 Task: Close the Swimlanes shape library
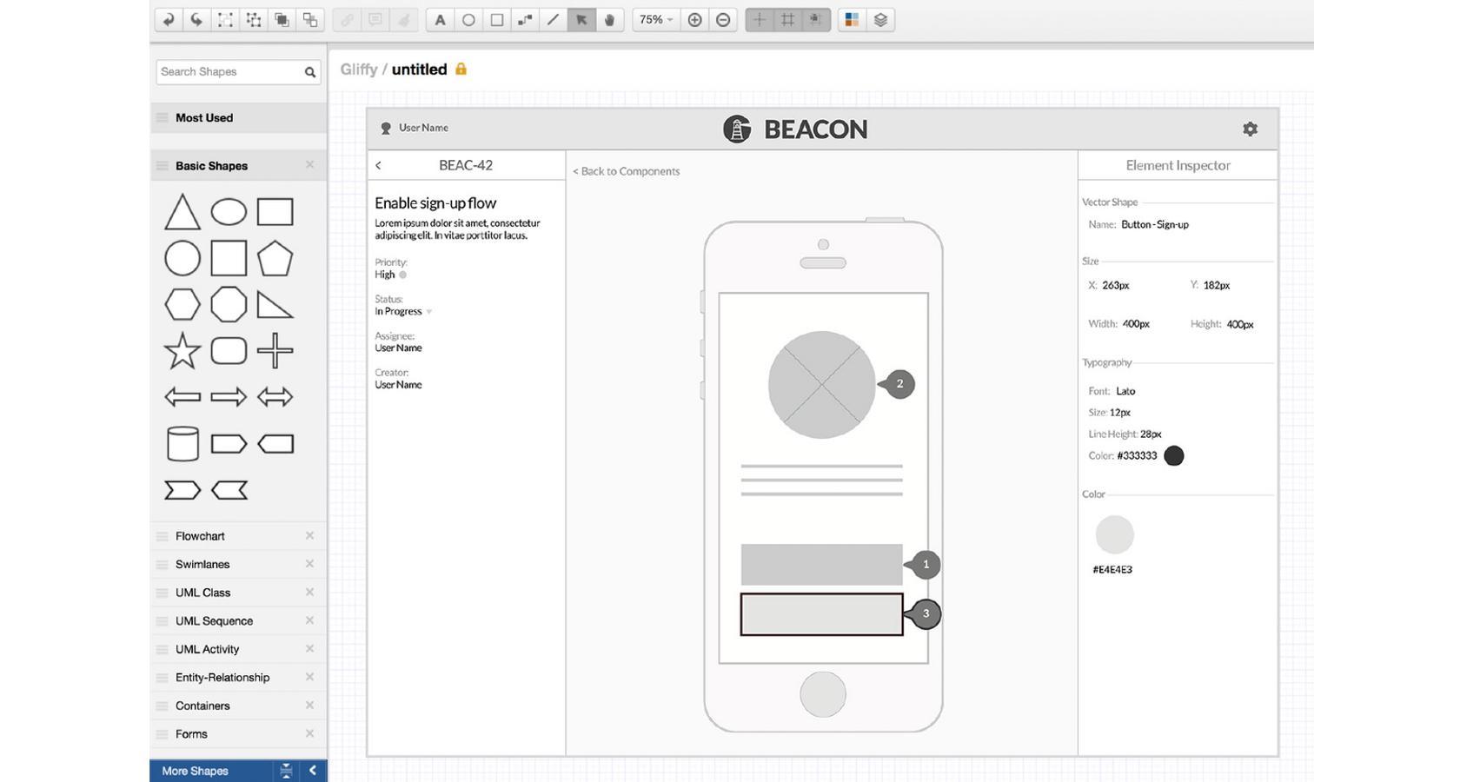point(309,564)
